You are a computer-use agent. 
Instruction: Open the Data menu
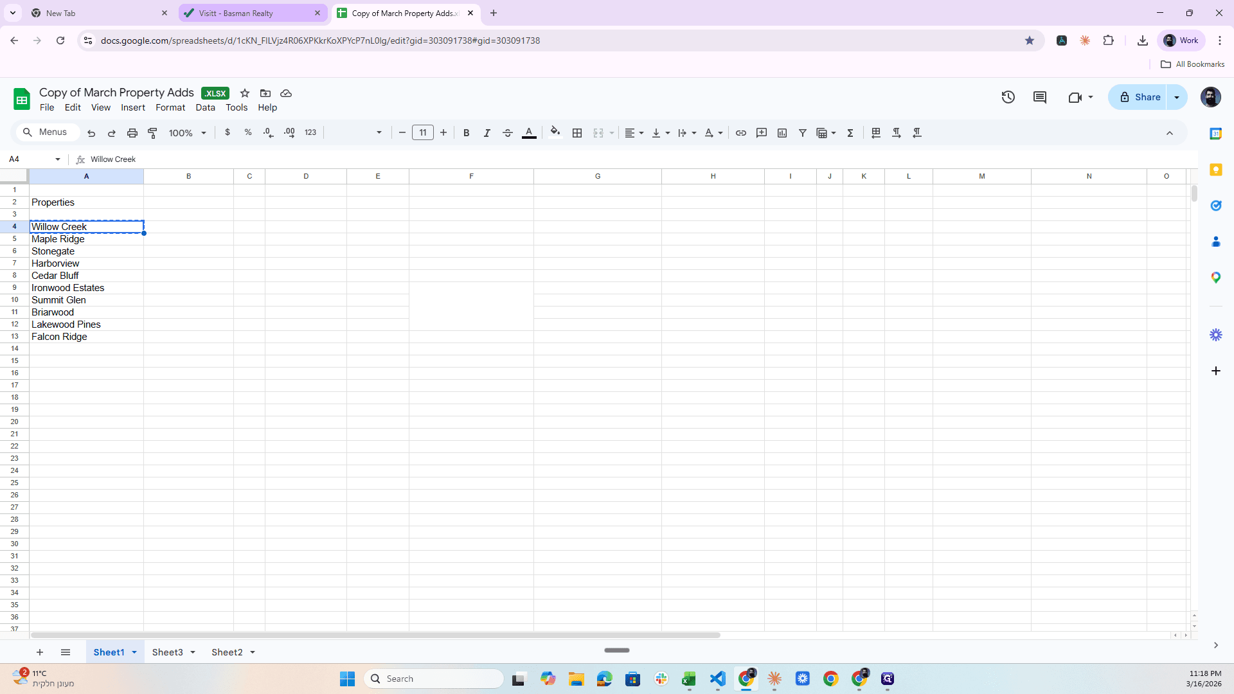[206, 107]
